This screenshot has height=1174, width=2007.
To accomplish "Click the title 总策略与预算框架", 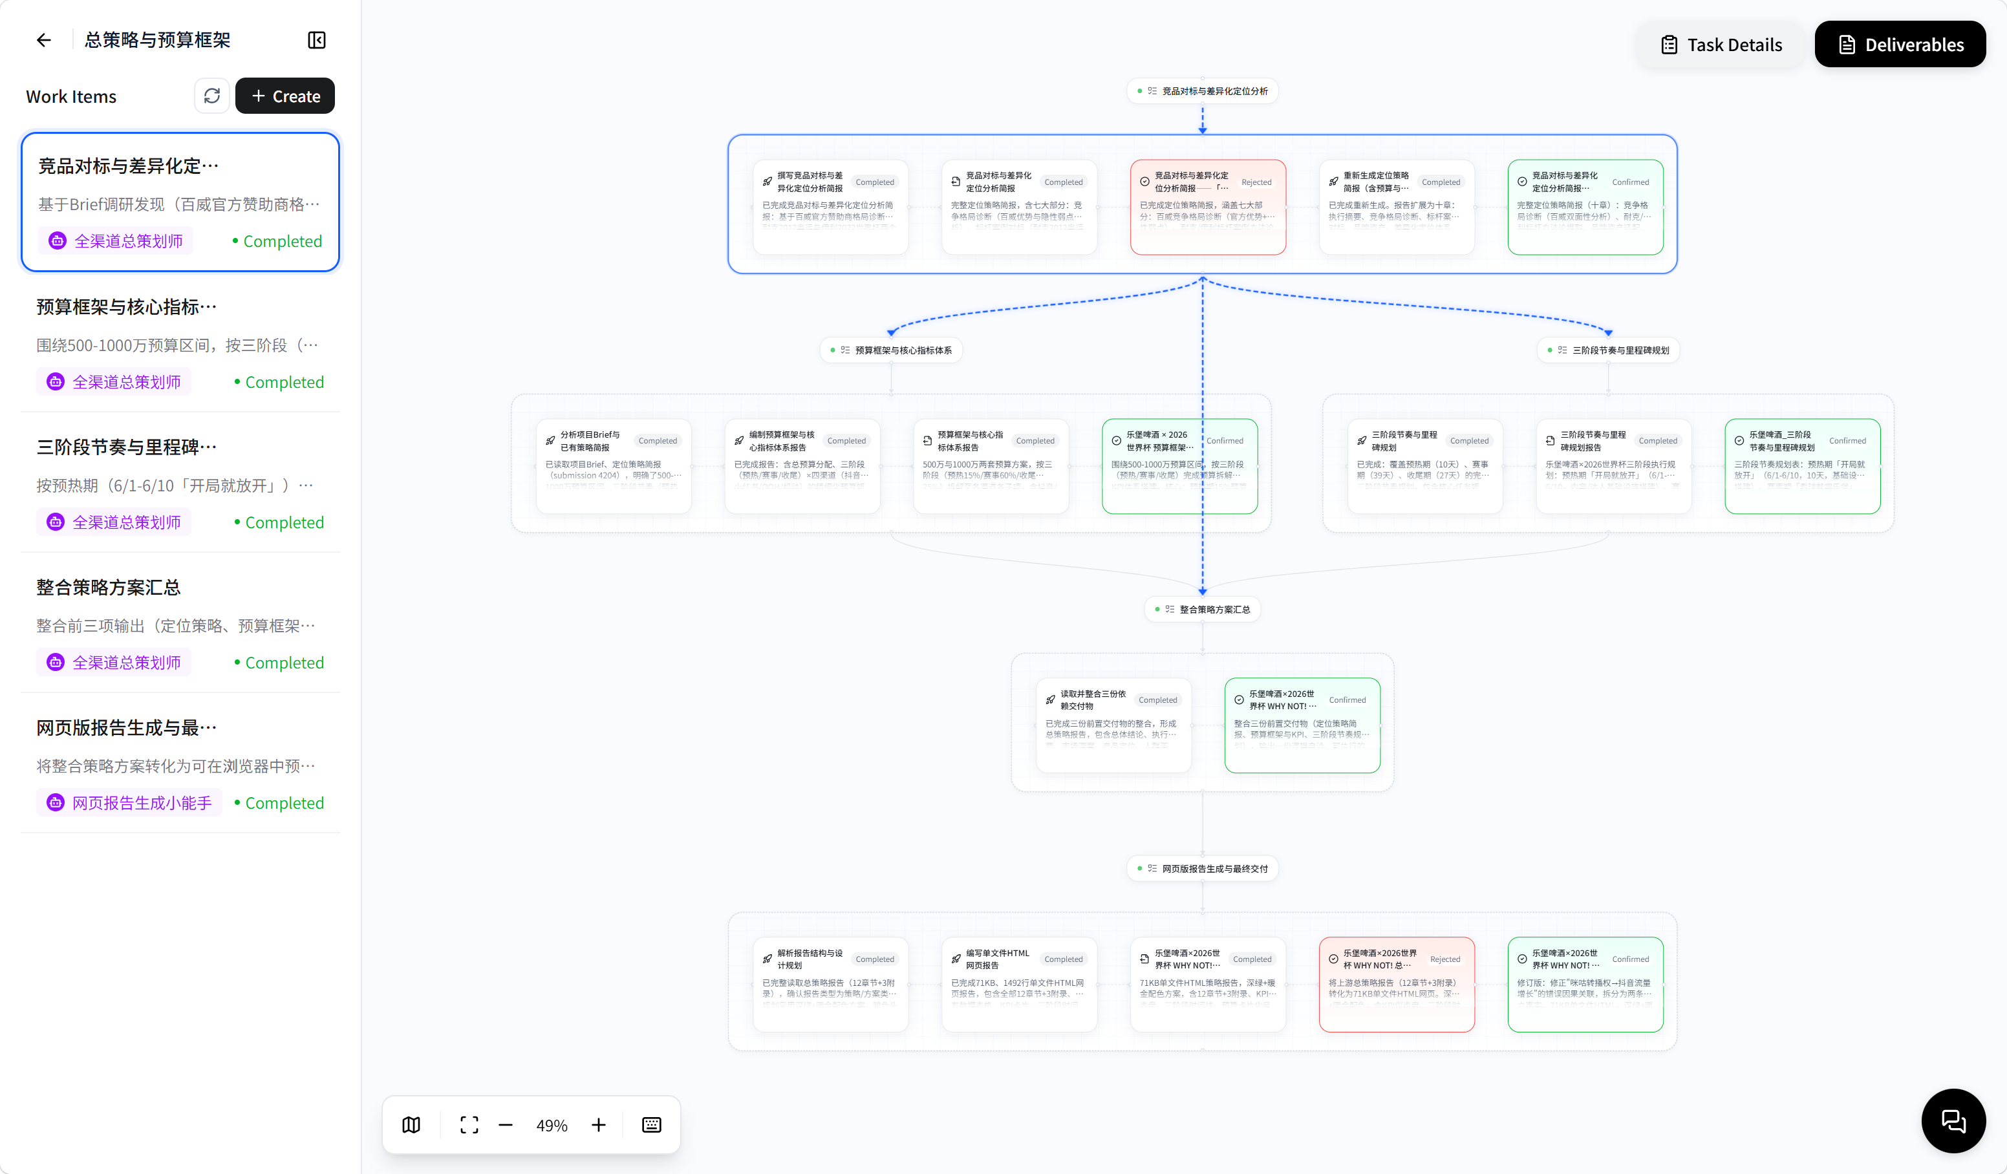I will (x=158, y=40).
